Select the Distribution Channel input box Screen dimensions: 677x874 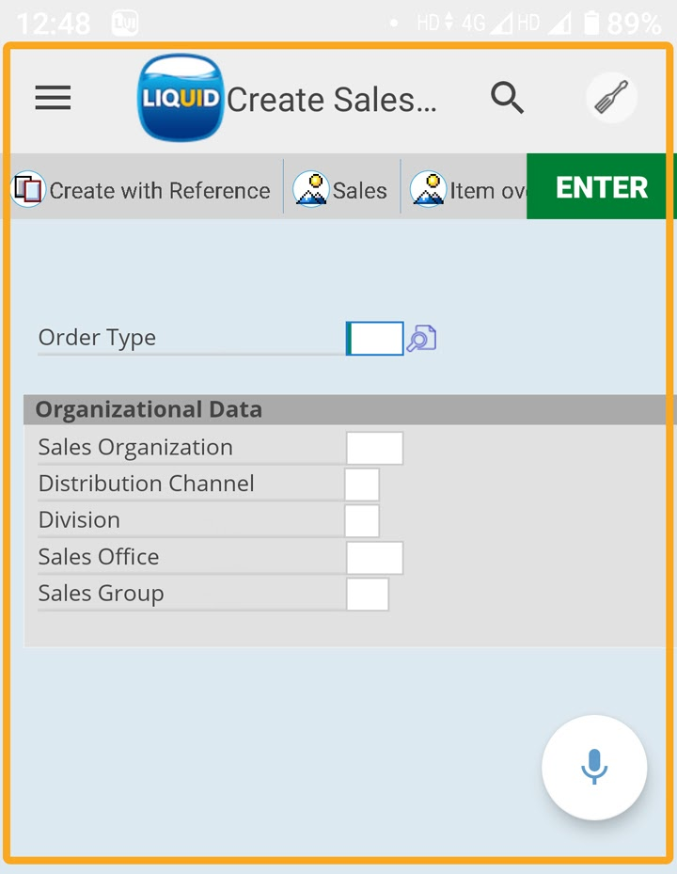click(362, 485)
